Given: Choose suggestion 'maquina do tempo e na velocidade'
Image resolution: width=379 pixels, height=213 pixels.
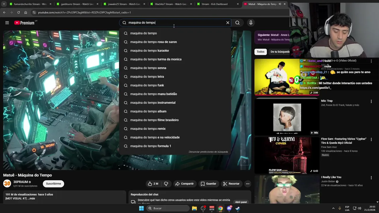Looking at the screenshot, I should click(x=175, y=137).
